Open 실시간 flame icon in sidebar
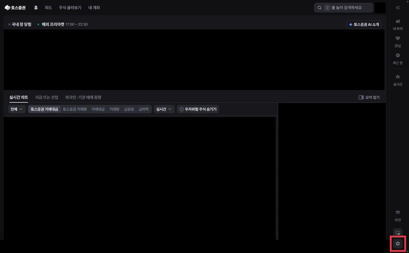The width and height of the screenshot is (409, 253). point(398,80)
